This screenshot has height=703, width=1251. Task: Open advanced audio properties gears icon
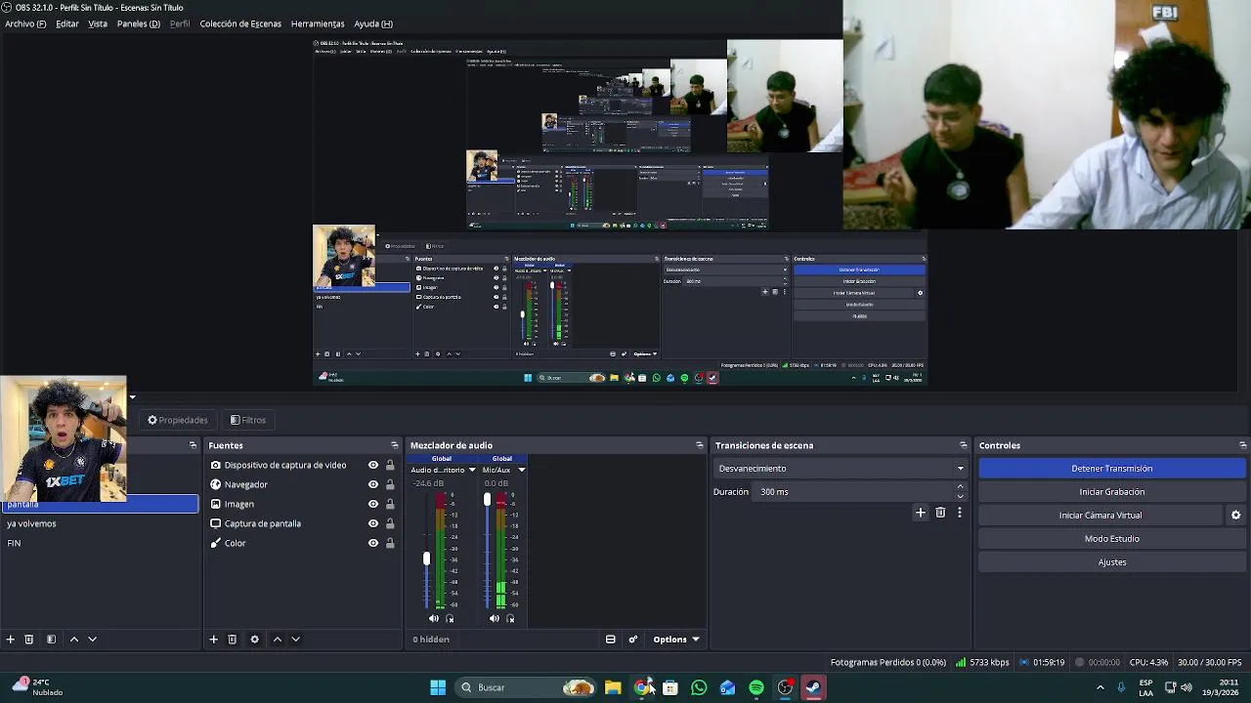pos(633,640)
